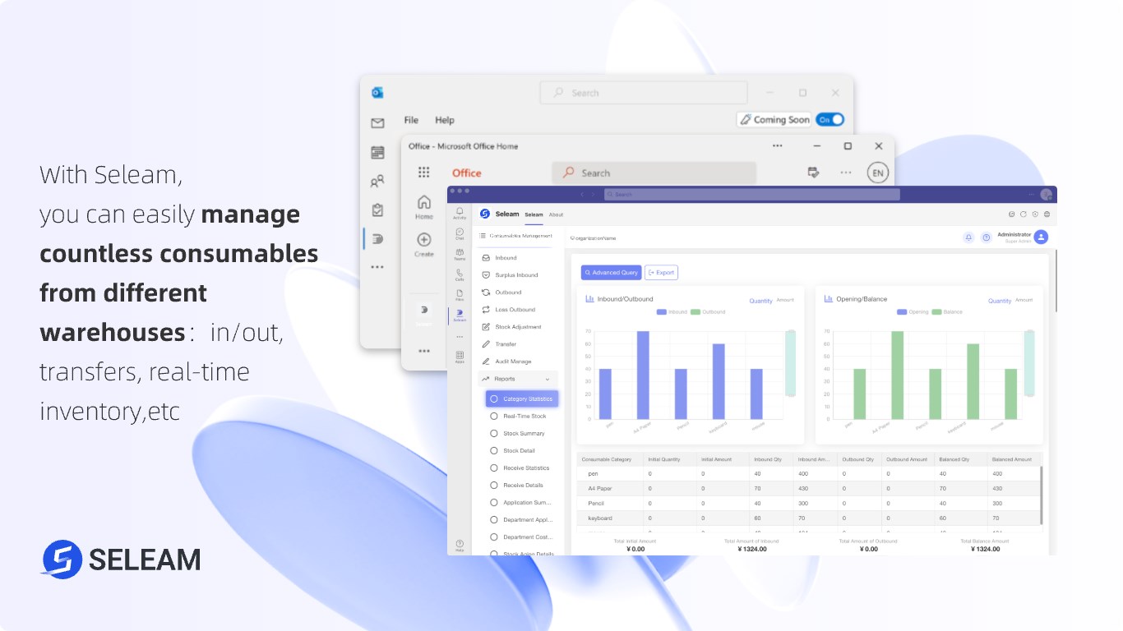
Task: Open Files in Teams left rail
Action: coord(460,295)
